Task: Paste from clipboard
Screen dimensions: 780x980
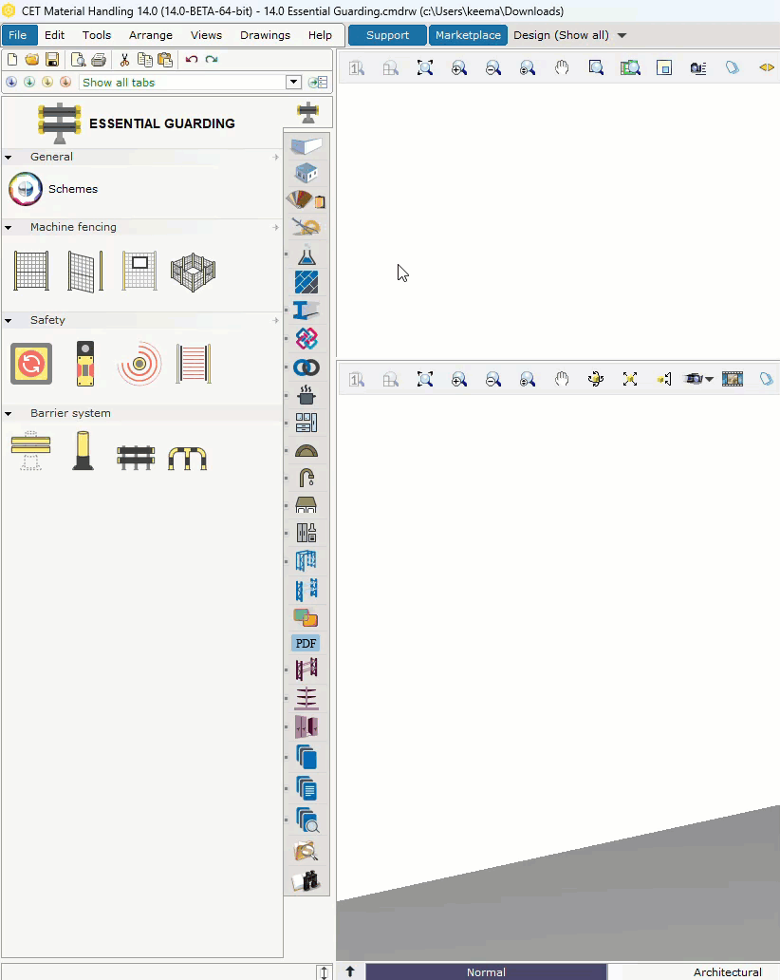Action: pyautogui.click(x=165, y=60)
